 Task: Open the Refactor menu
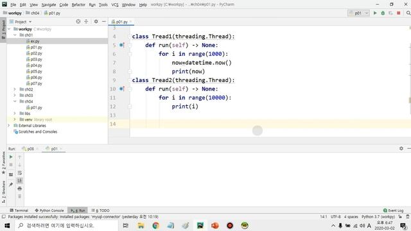(x=78, y=4)
